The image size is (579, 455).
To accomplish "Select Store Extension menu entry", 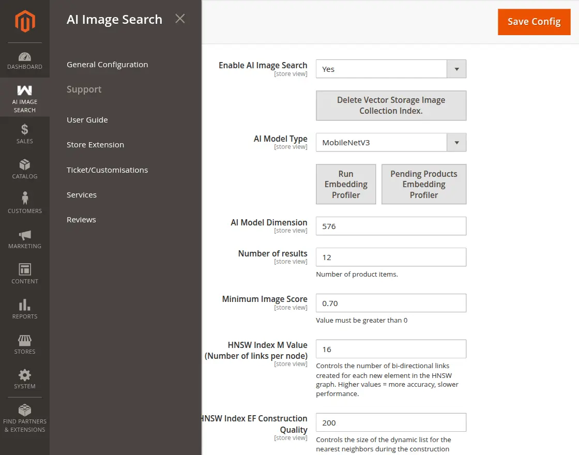I will coord(95,145).
